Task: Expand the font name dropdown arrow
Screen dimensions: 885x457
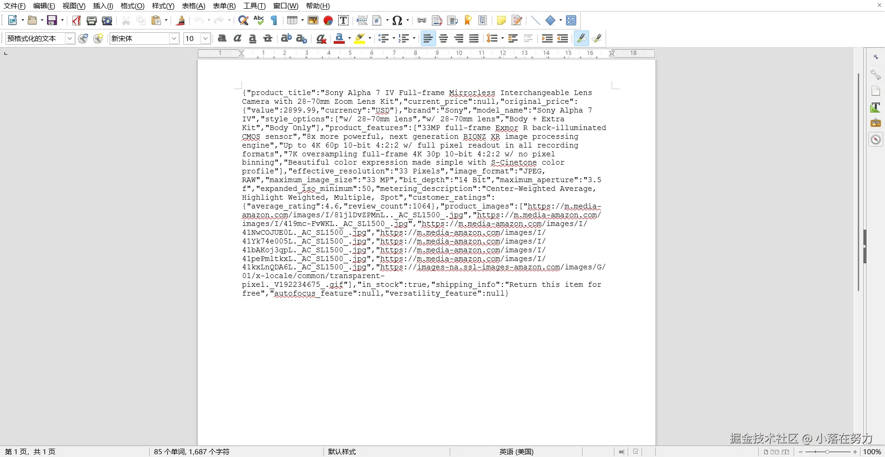Action: pos(174,39)
